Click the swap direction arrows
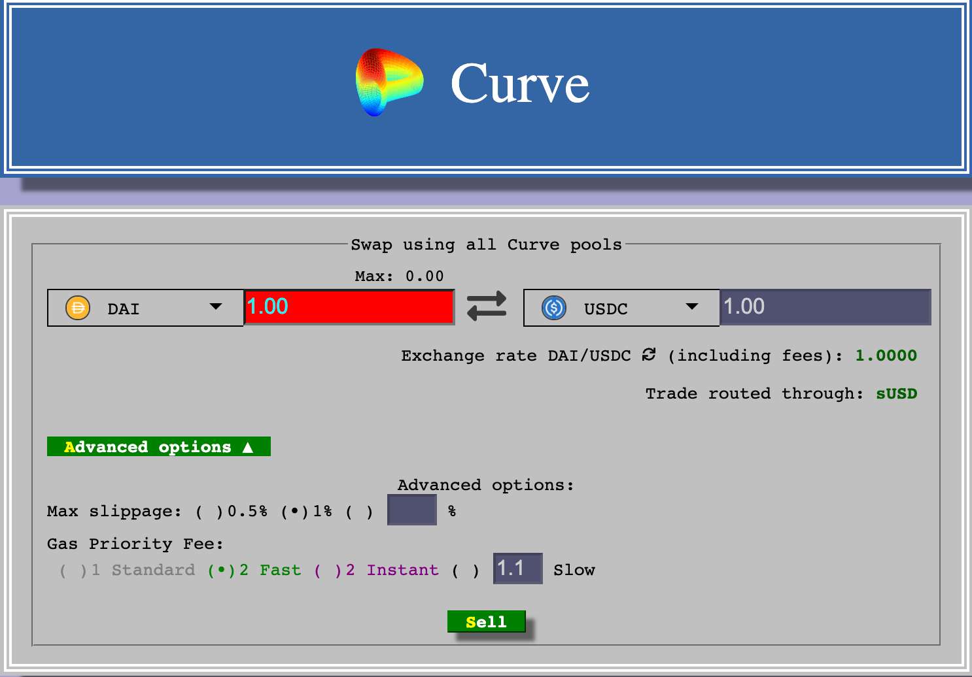The height and width of the screenshot is (677, 972). tap(487, 306)
